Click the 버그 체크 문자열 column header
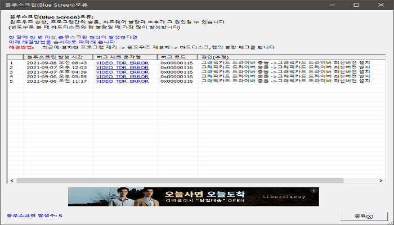394x225 pixels. tap(126, 57)
